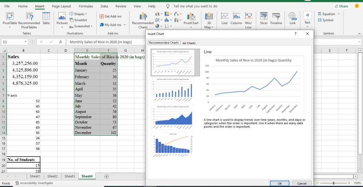The image size is (363, 187).
Task: Switch to the View tab
Action: pos(137,6)
